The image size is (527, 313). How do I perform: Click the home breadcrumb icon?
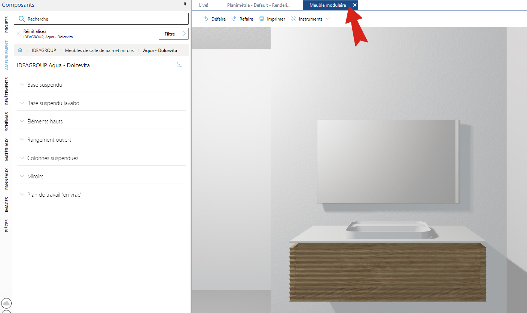pyautogui.click(x=20, y=50)
